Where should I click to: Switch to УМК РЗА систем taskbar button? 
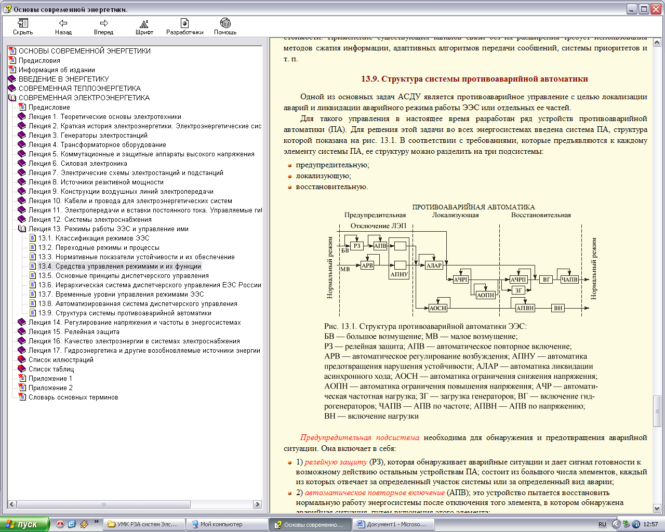tap(143, 524)
